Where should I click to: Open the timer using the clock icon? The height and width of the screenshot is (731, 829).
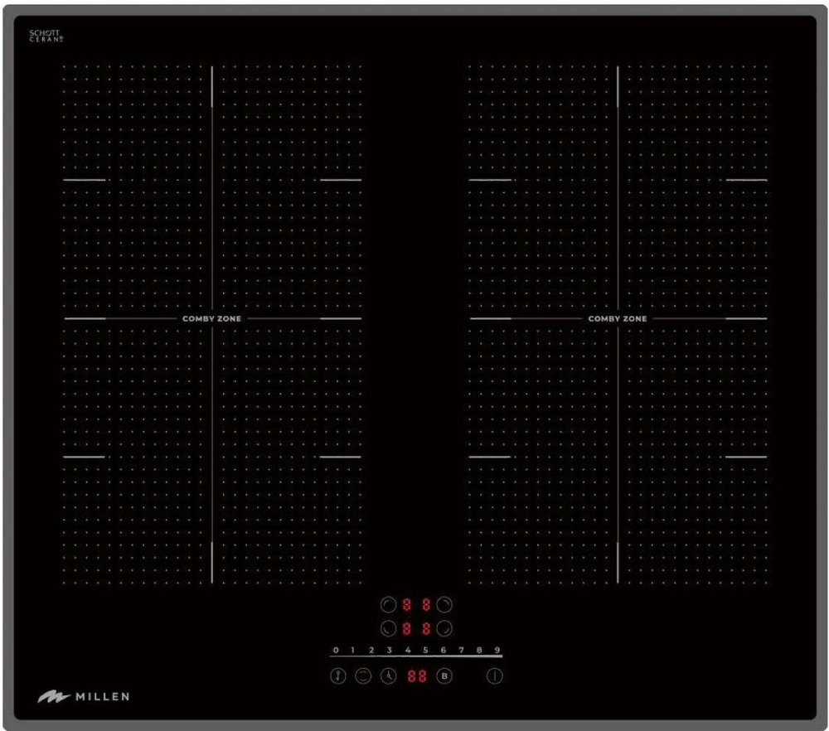pyautogui.click(x=387, y=676)
